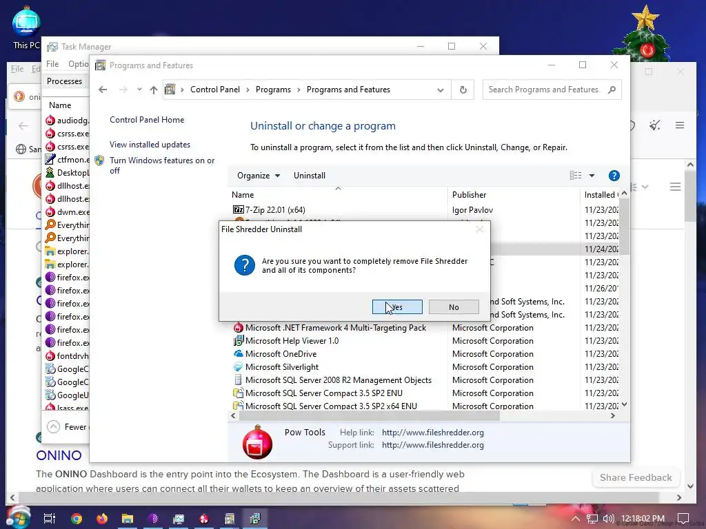Select Microsoft SQL Server Compact 3.5 SP2 ENU
The image size is (706, 529).
click(x=324, y=393)
